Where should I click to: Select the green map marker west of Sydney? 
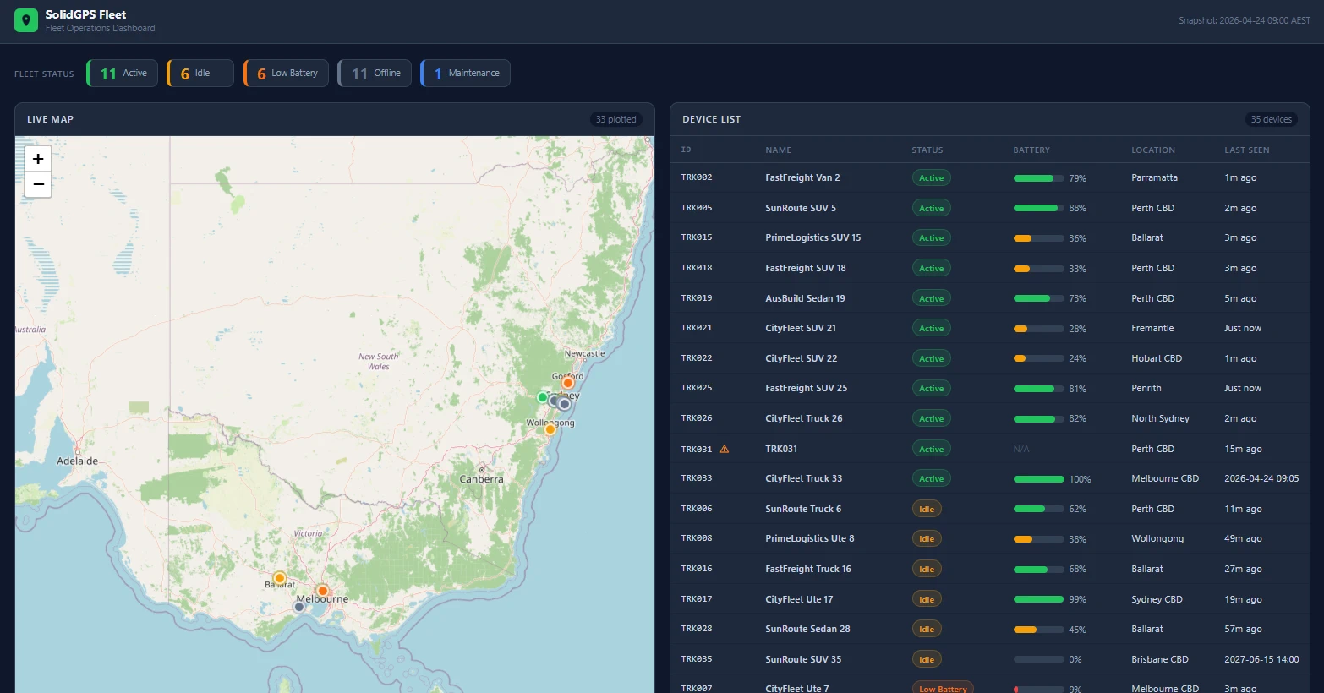coord(543,397)
